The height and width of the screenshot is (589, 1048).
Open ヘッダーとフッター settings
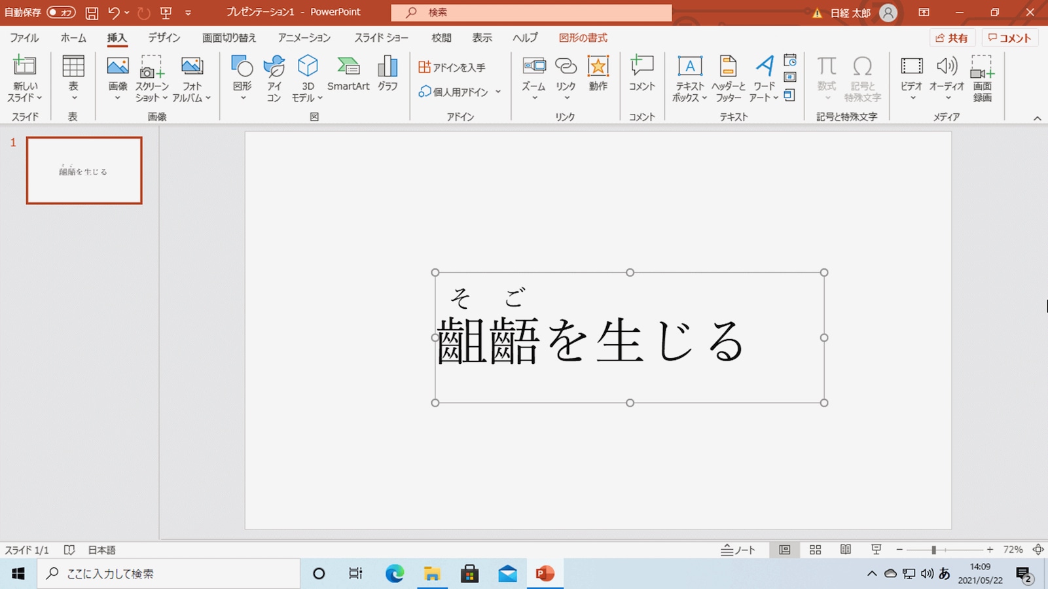click(729, 79)
